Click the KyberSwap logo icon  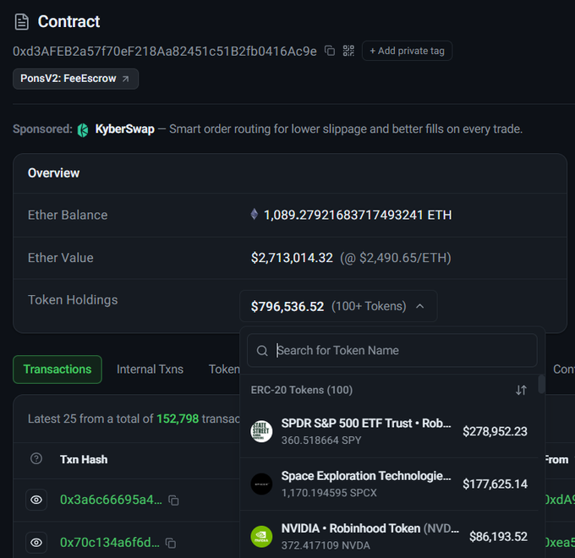tap(83, 129)
